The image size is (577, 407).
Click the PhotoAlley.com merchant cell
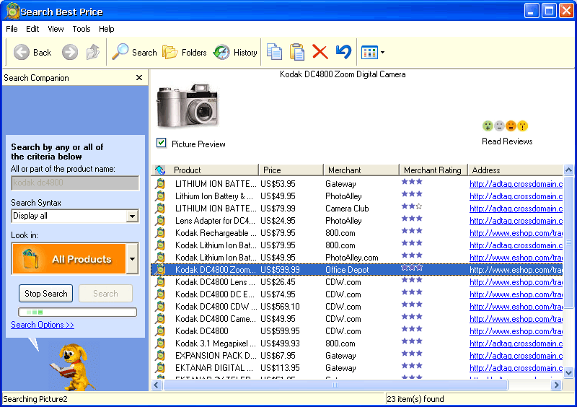[352, 258]
